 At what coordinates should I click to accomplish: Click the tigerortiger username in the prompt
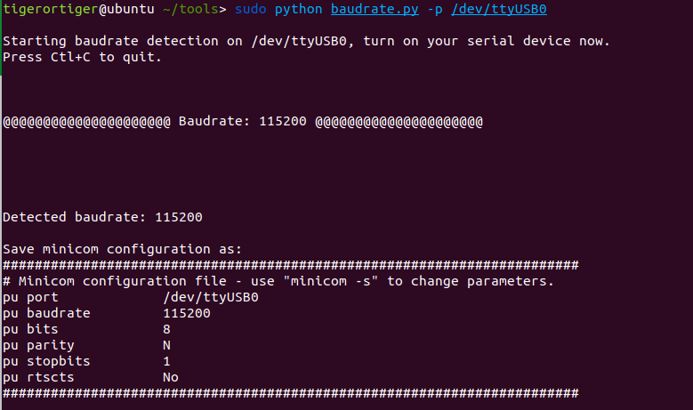(x=51, y=9)
